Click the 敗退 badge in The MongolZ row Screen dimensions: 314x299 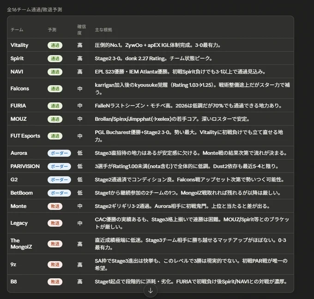pos(55,244)
